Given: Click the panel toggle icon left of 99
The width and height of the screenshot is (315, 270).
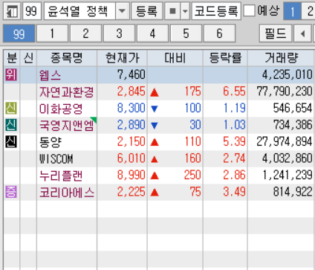Looking at the screenshot, I should (x=12, y=11).
